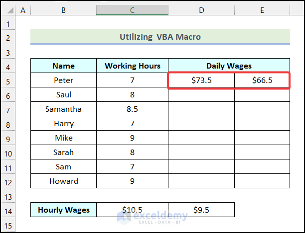This screenshot has width=305, height=233.
Task: Select row 7 header
Action: pyautogui.click(x=8, y=109)
